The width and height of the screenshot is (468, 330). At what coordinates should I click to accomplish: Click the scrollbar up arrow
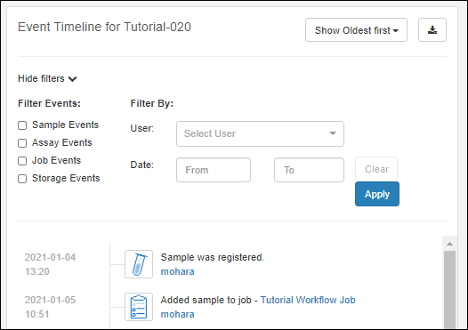449,244
